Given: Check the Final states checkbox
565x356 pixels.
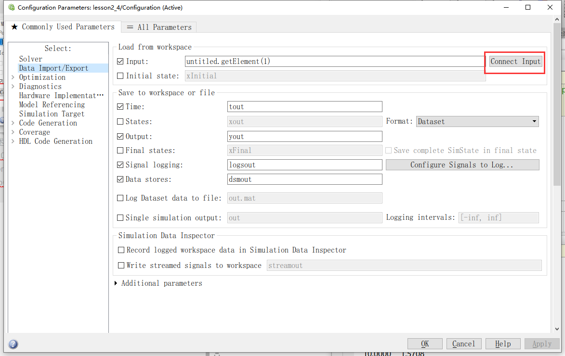Looking at the screenshot, I should coord(120,150).
